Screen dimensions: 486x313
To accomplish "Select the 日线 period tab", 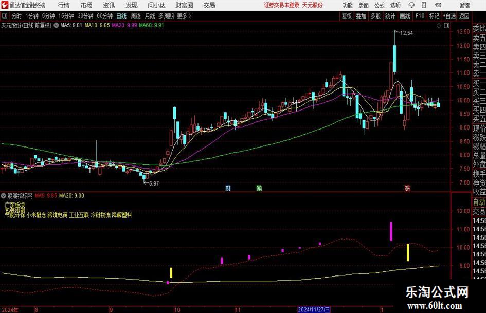I will click(x=121, y=16).
